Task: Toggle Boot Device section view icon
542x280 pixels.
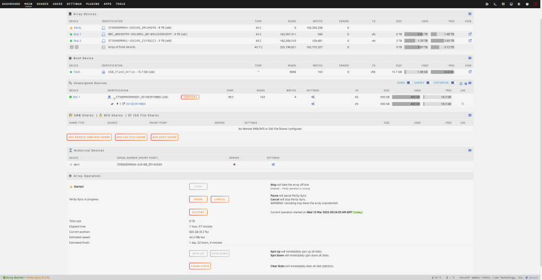Action: [x=470, y=58]
